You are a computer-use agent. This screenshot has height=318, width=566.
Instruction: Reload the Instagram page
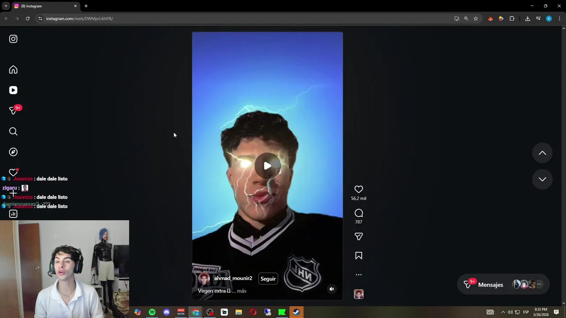tap(27, 19)
